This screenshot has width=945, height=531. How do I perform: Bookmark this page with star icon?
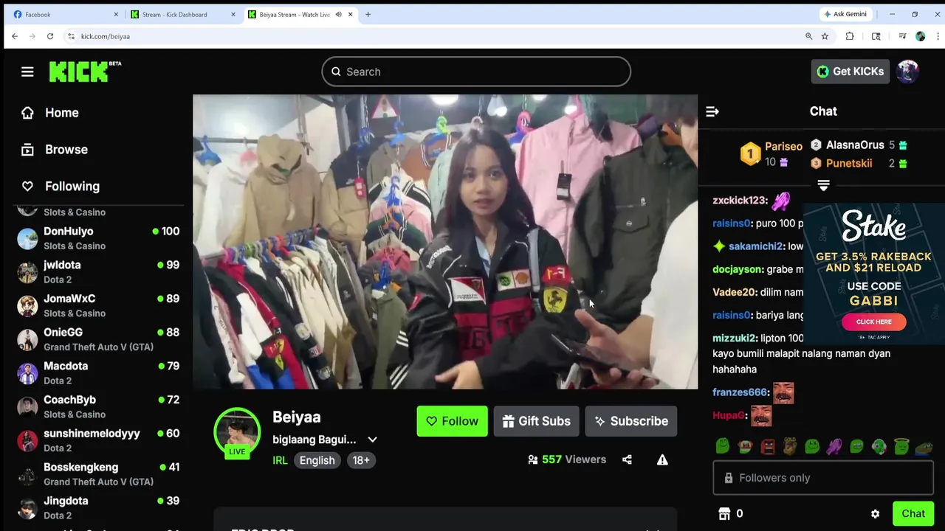(x=825, y=36)
